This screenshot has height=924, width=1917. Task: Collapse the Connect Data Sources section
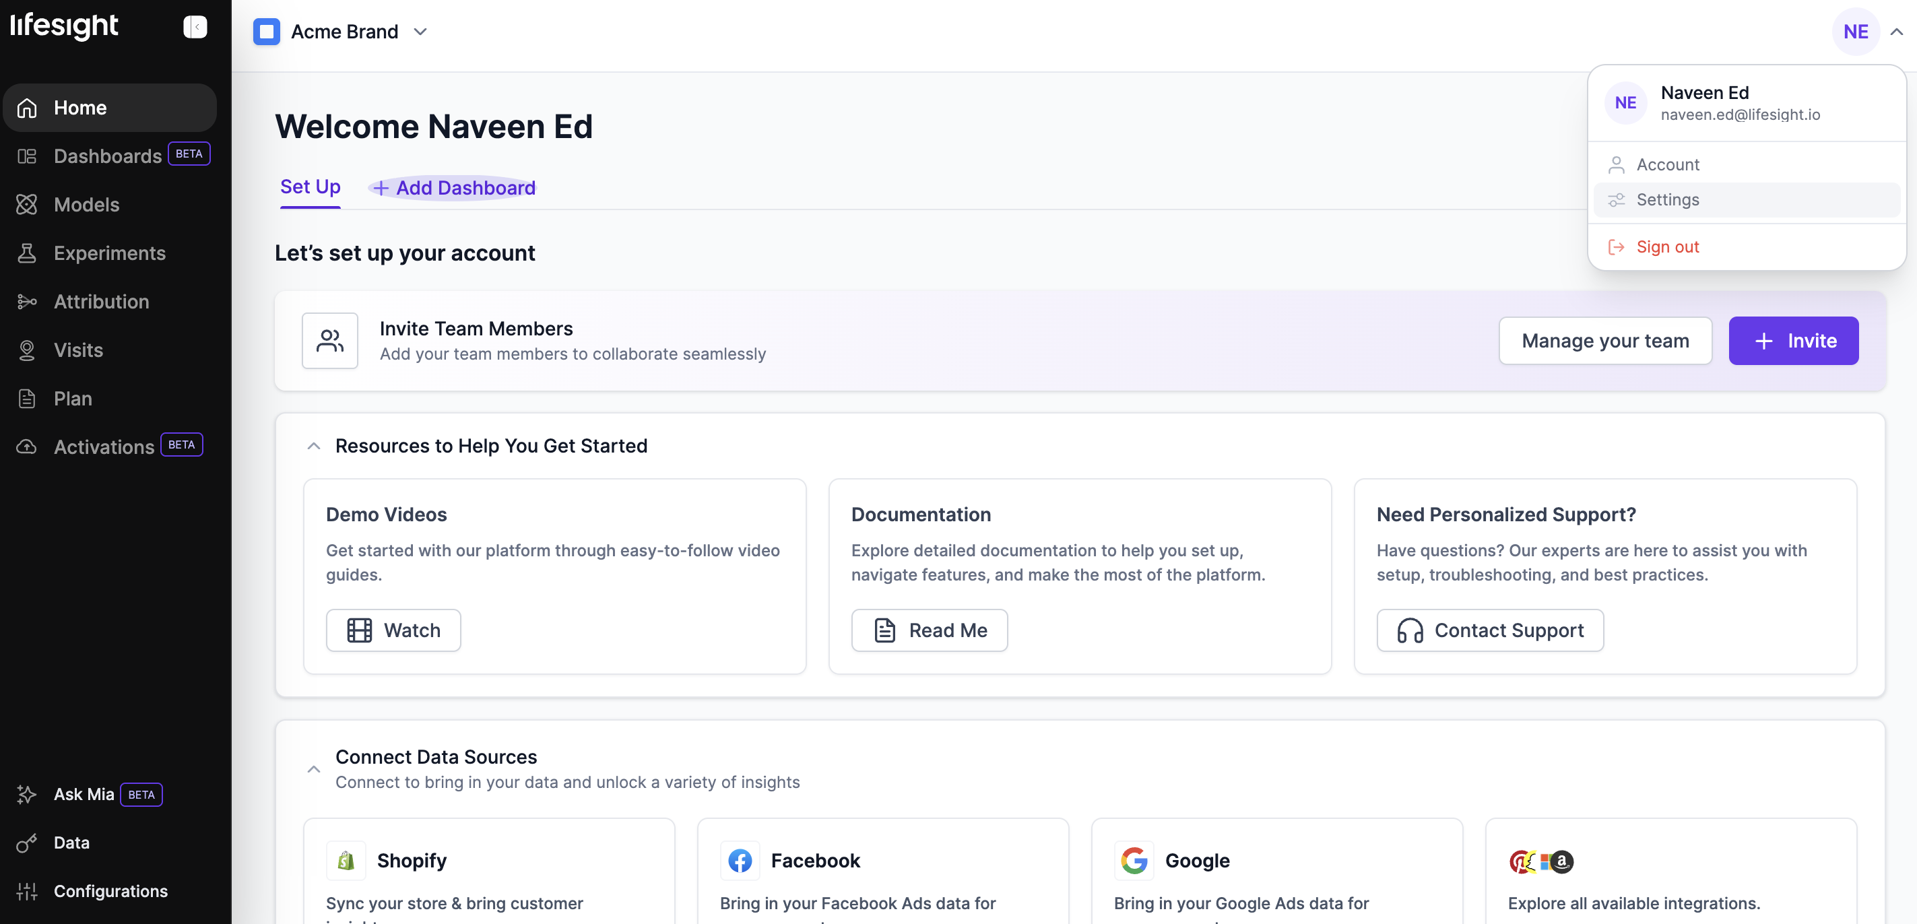point(313,768)
